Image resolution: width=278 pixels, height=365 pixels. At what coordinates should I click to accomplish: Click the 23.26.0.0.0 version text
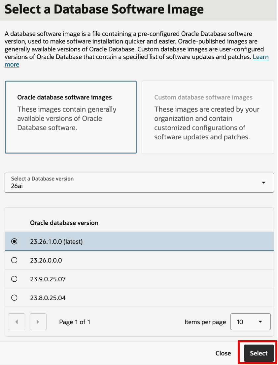tap(46, 260)
